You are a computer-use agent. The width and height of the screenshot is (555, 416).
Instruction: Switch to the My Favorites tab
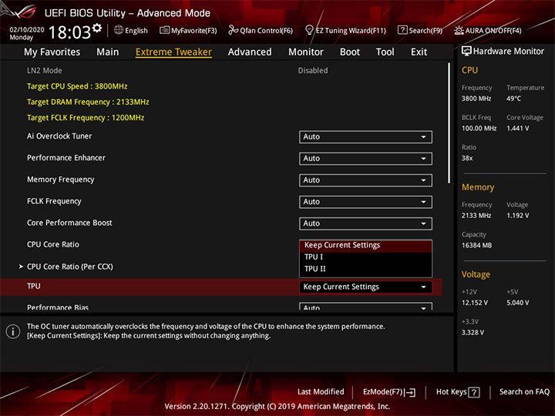52,52
